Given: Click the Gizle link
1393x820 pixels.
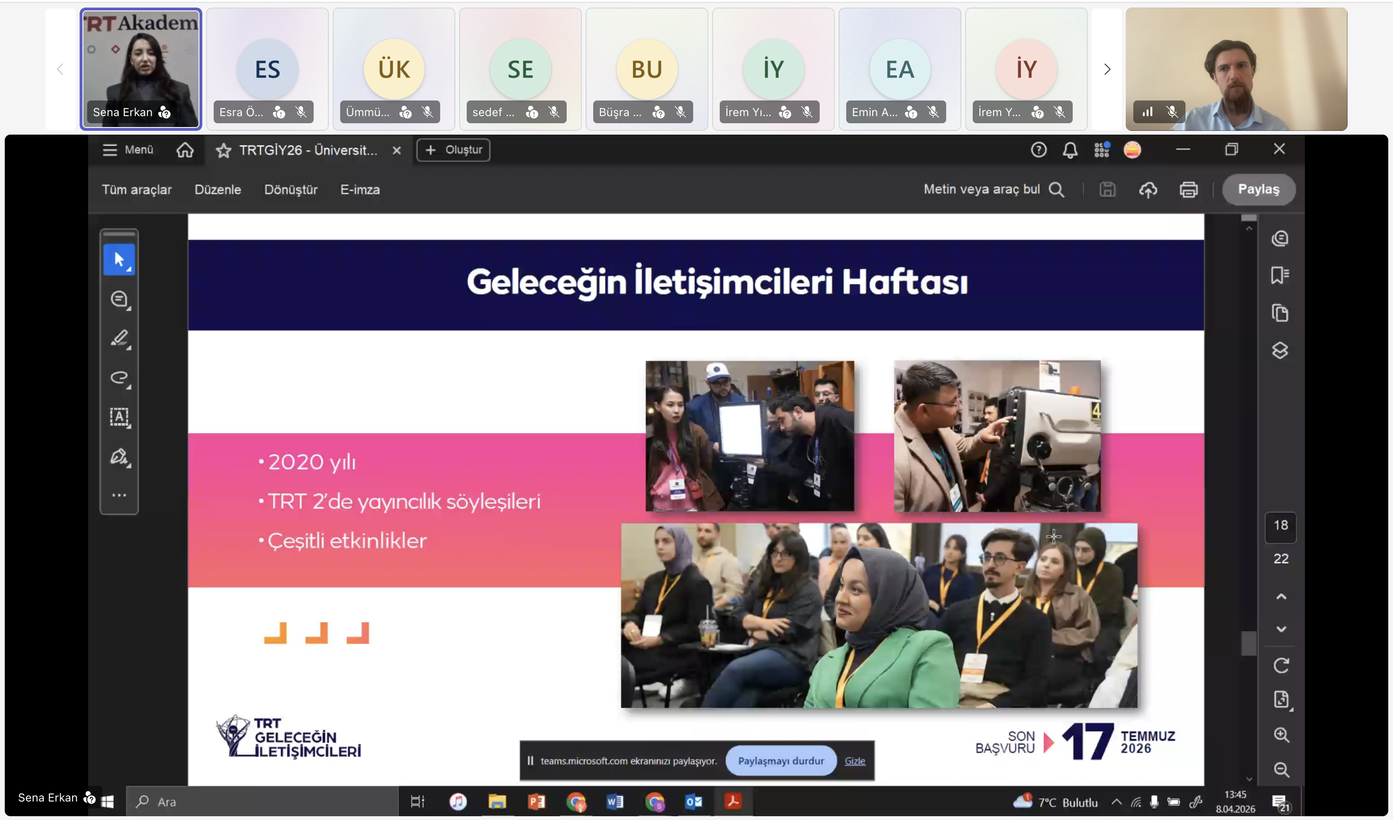Looking at the screenshot, I should (855, 761).
